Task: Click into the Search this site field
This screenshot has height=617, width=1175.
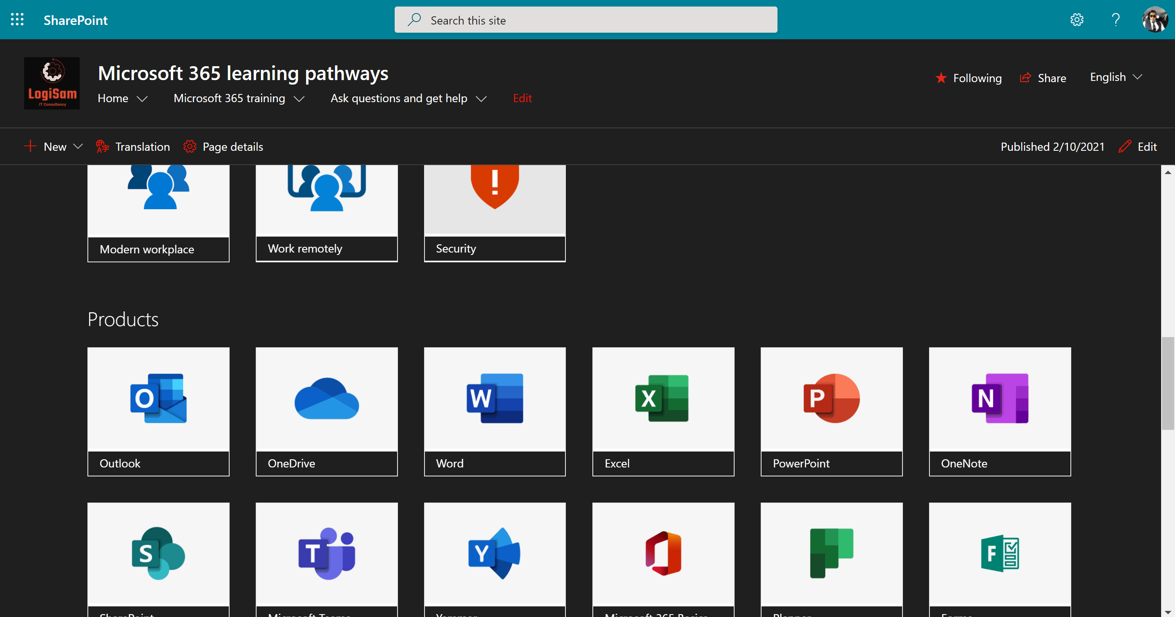Action: [x=586, y=20]
